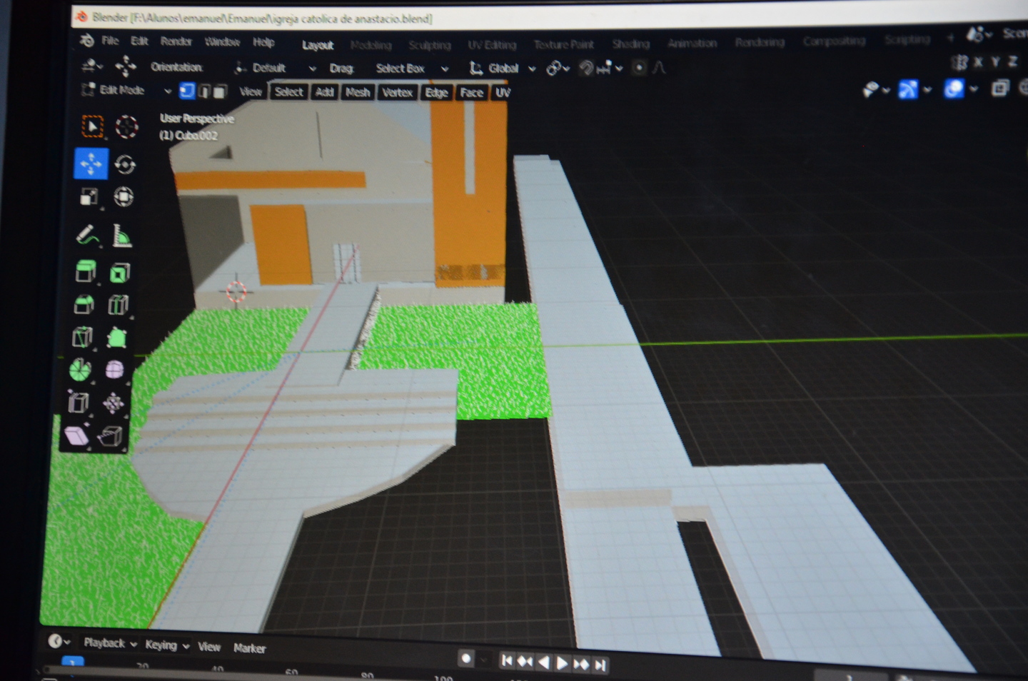
Task: Pick the Extrude Region tool
Action: [x=86, y=272]
